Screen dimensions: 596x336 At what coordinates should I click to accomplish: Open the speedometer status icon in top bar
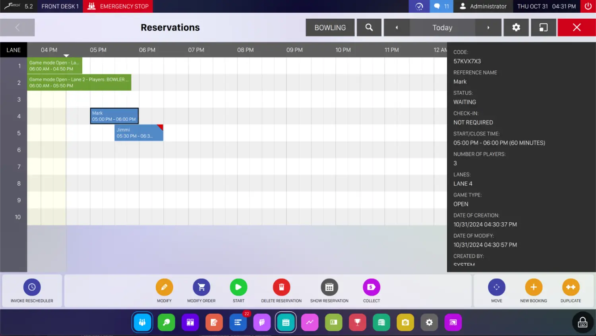[419, 6]
